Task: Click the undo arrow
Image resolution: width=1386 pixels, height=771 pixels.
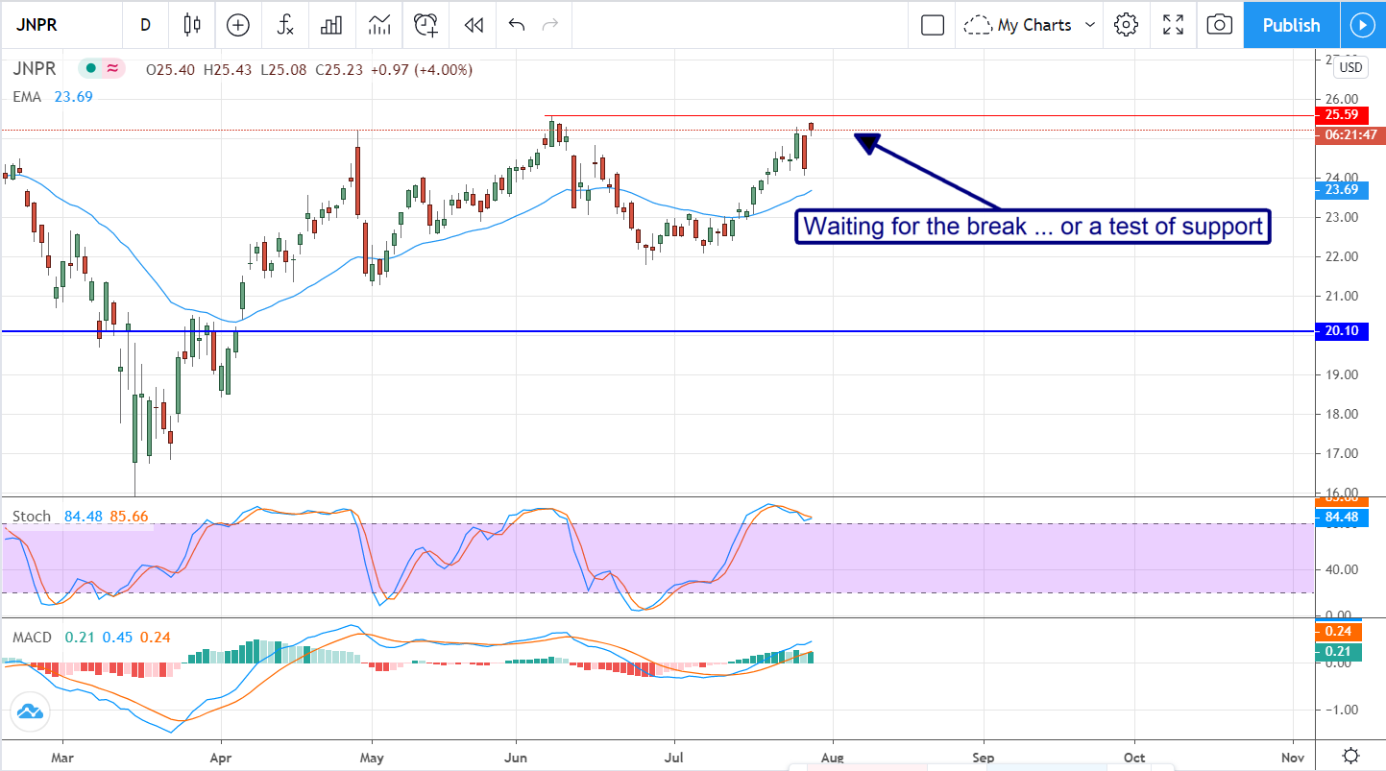Action: pyautogui.click(x=517, y=25)
